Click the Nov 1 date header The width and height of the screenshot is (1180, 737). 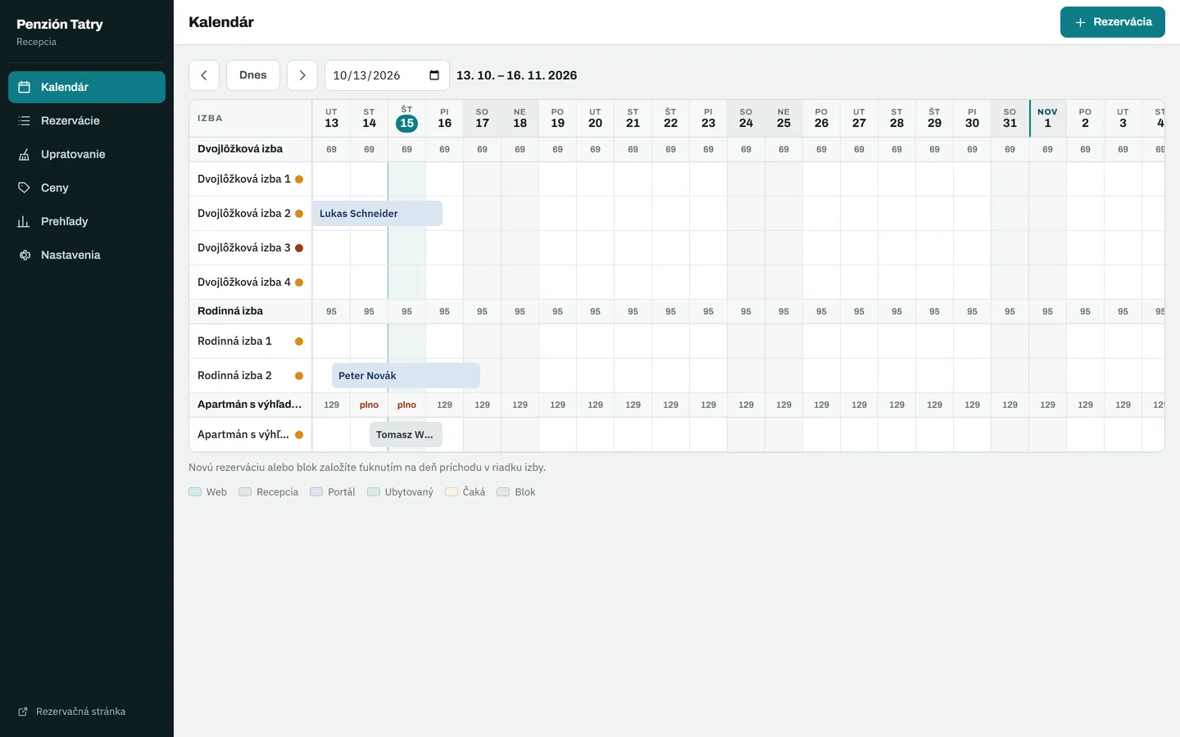1047,119
